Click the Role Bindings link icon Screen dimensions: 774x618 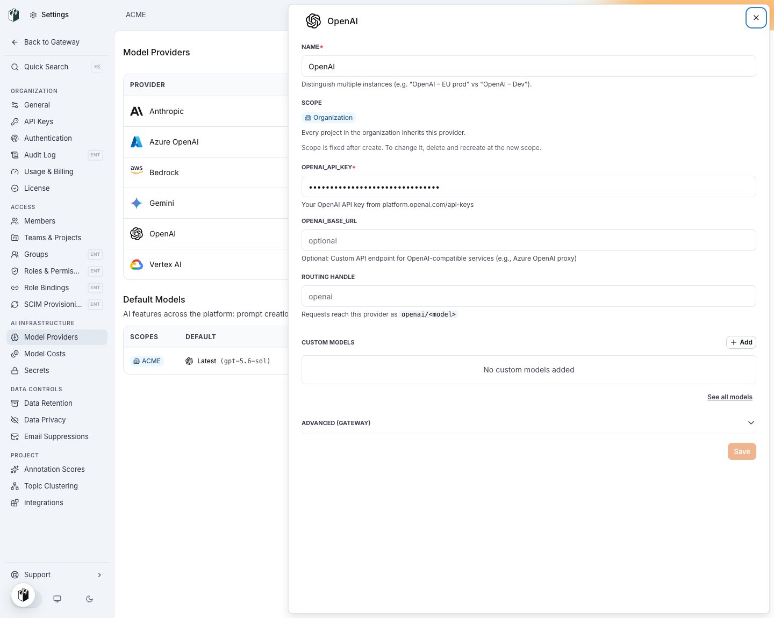point(15,288)
